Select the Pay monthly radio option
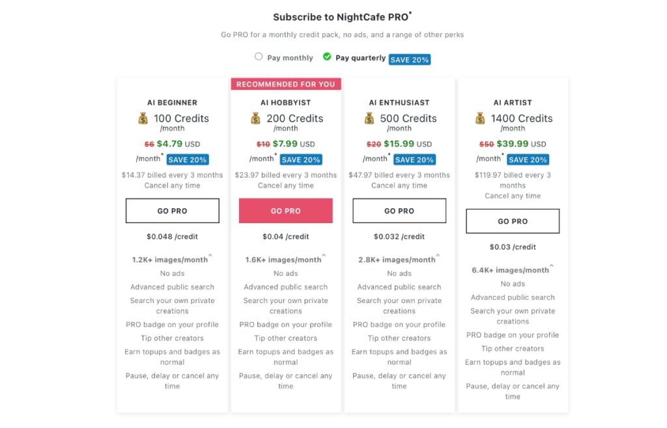Viewport: 667px width, 428px height. pos(259,57)
